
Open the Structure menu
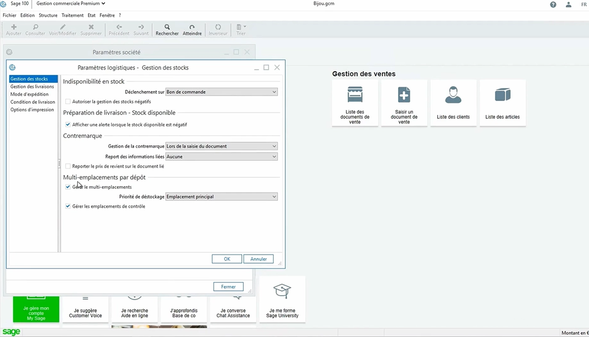coord(48,15)
